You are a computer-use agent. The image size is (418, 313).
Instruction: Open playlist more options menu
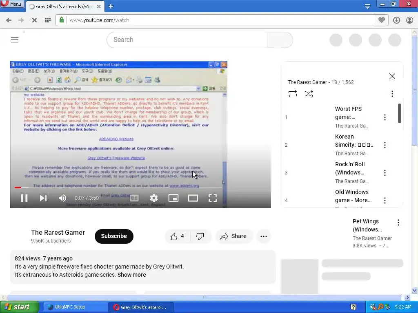click(x=392, y=94)
